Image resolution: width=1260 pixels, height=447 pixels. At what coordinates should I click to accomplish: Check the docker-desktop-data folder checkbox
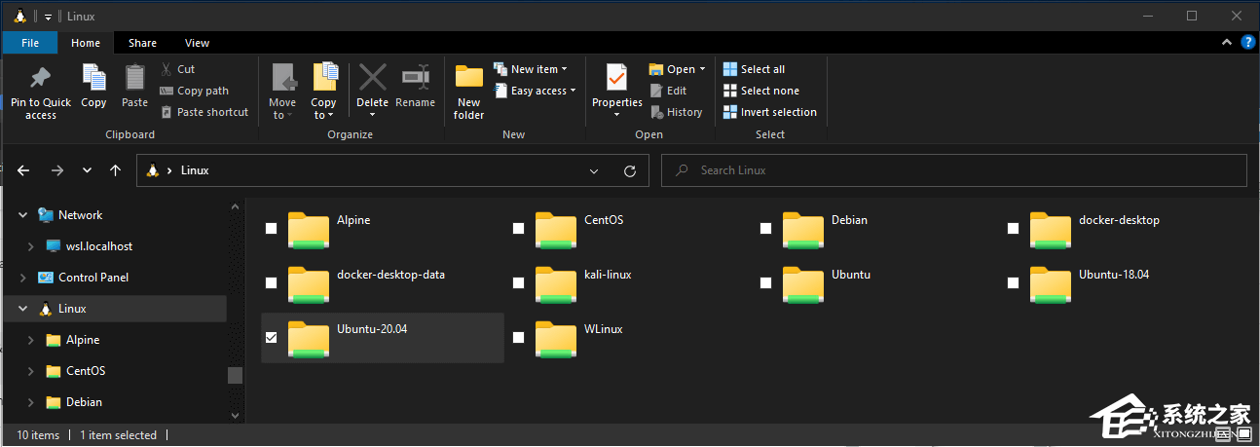tap(271, 283)
